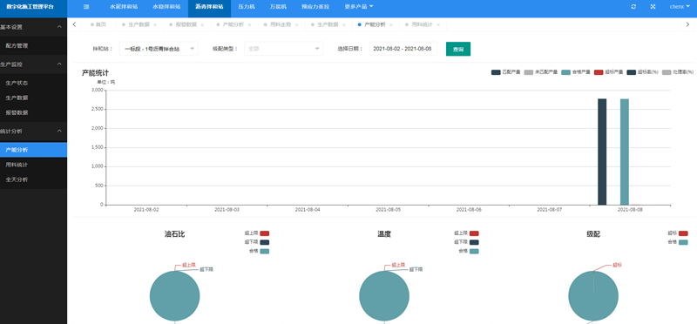Open 万能机 in the top navigation
The image size is (697, 324).
click(278, 7)
